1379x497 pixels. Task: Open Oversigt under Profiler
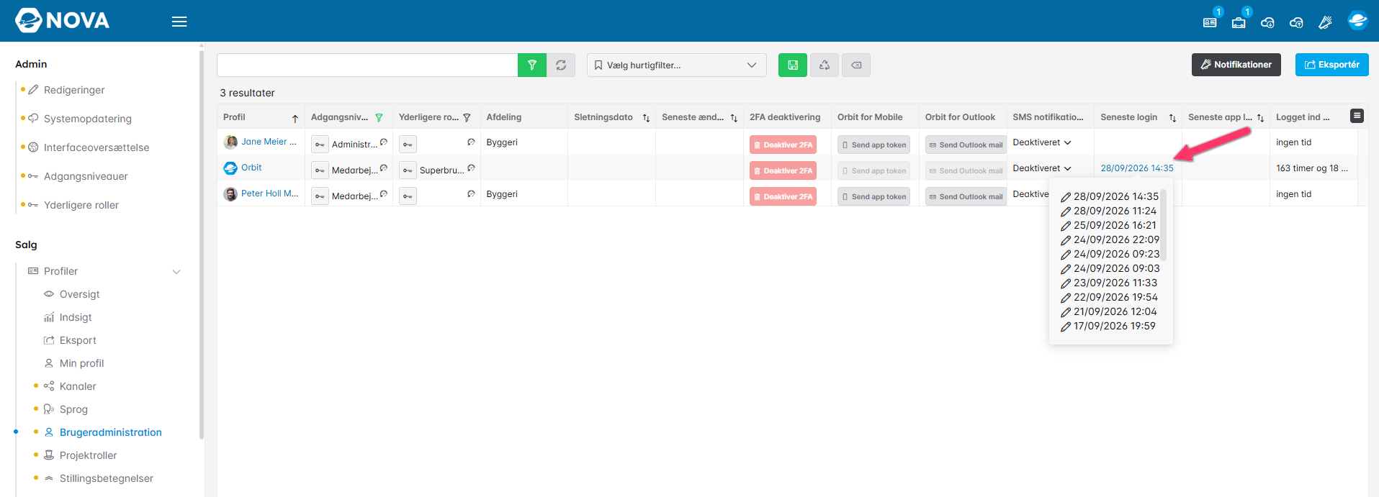(x=79, y=294)
